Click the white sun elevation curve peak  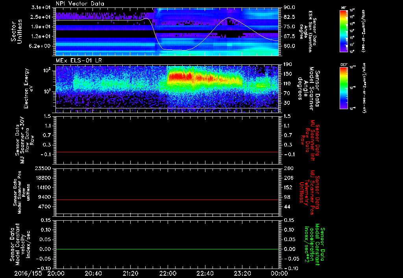coord(229,18)
